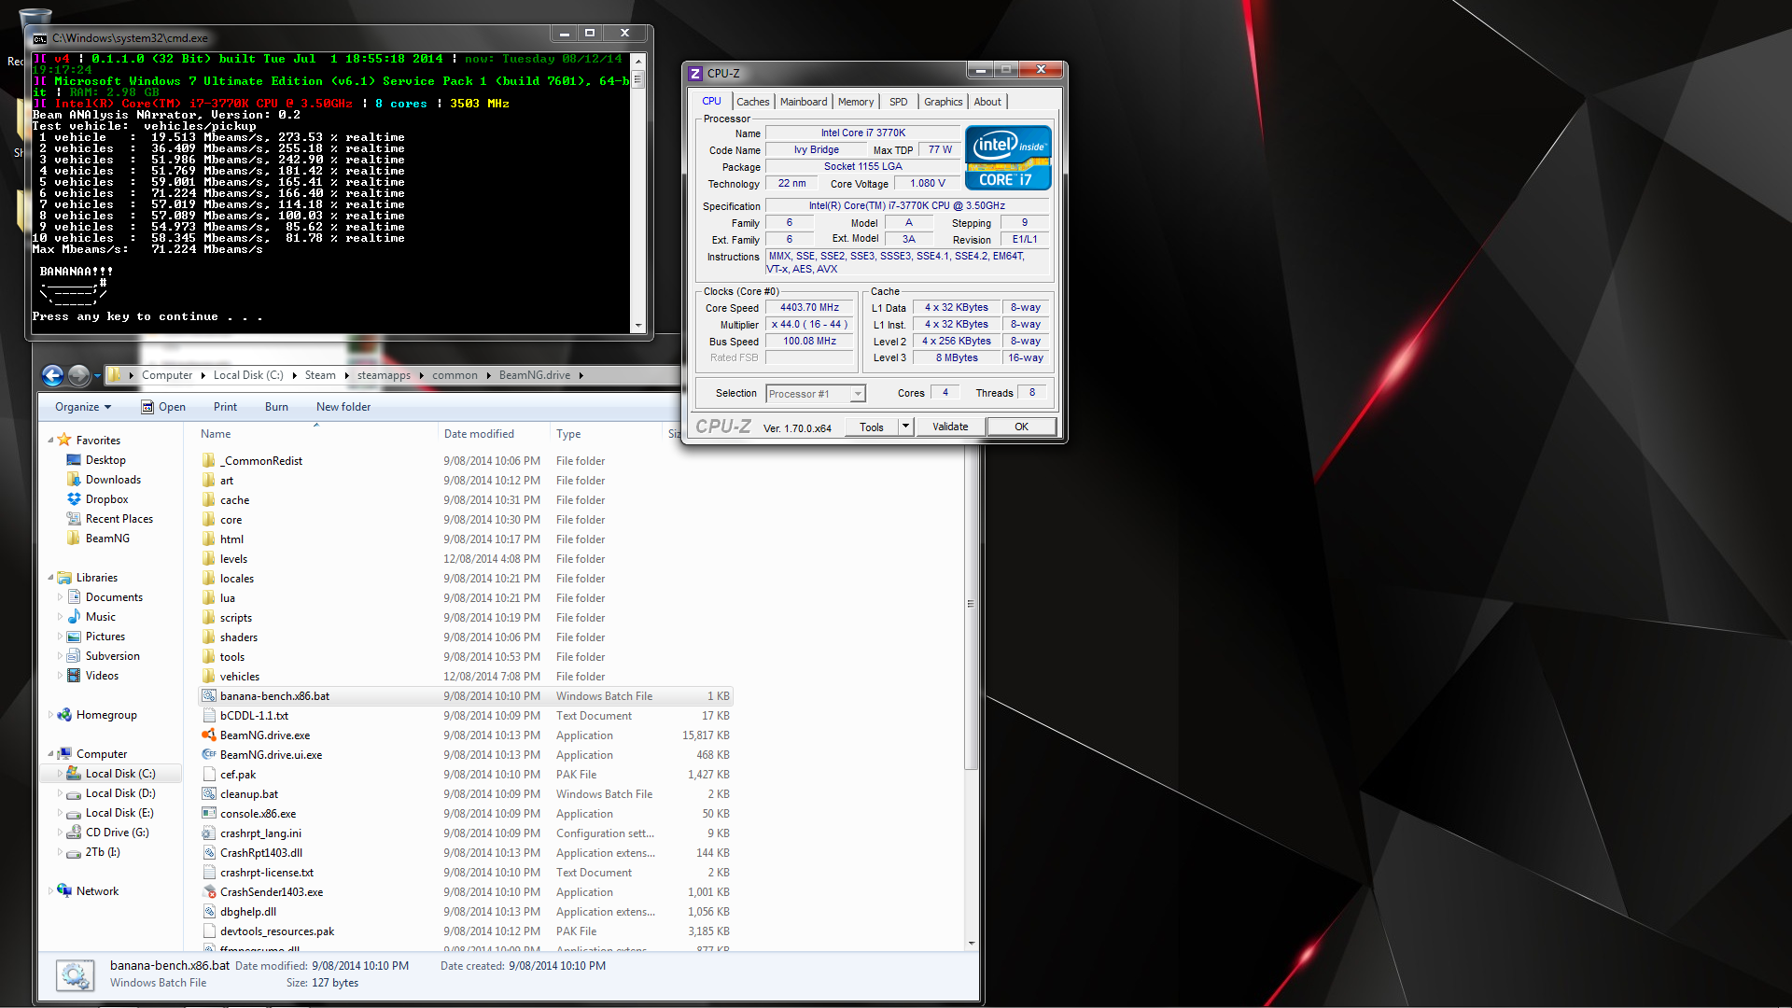
Task: Click the Validate button in CPU-Z
Action: (x=950, y=427)
